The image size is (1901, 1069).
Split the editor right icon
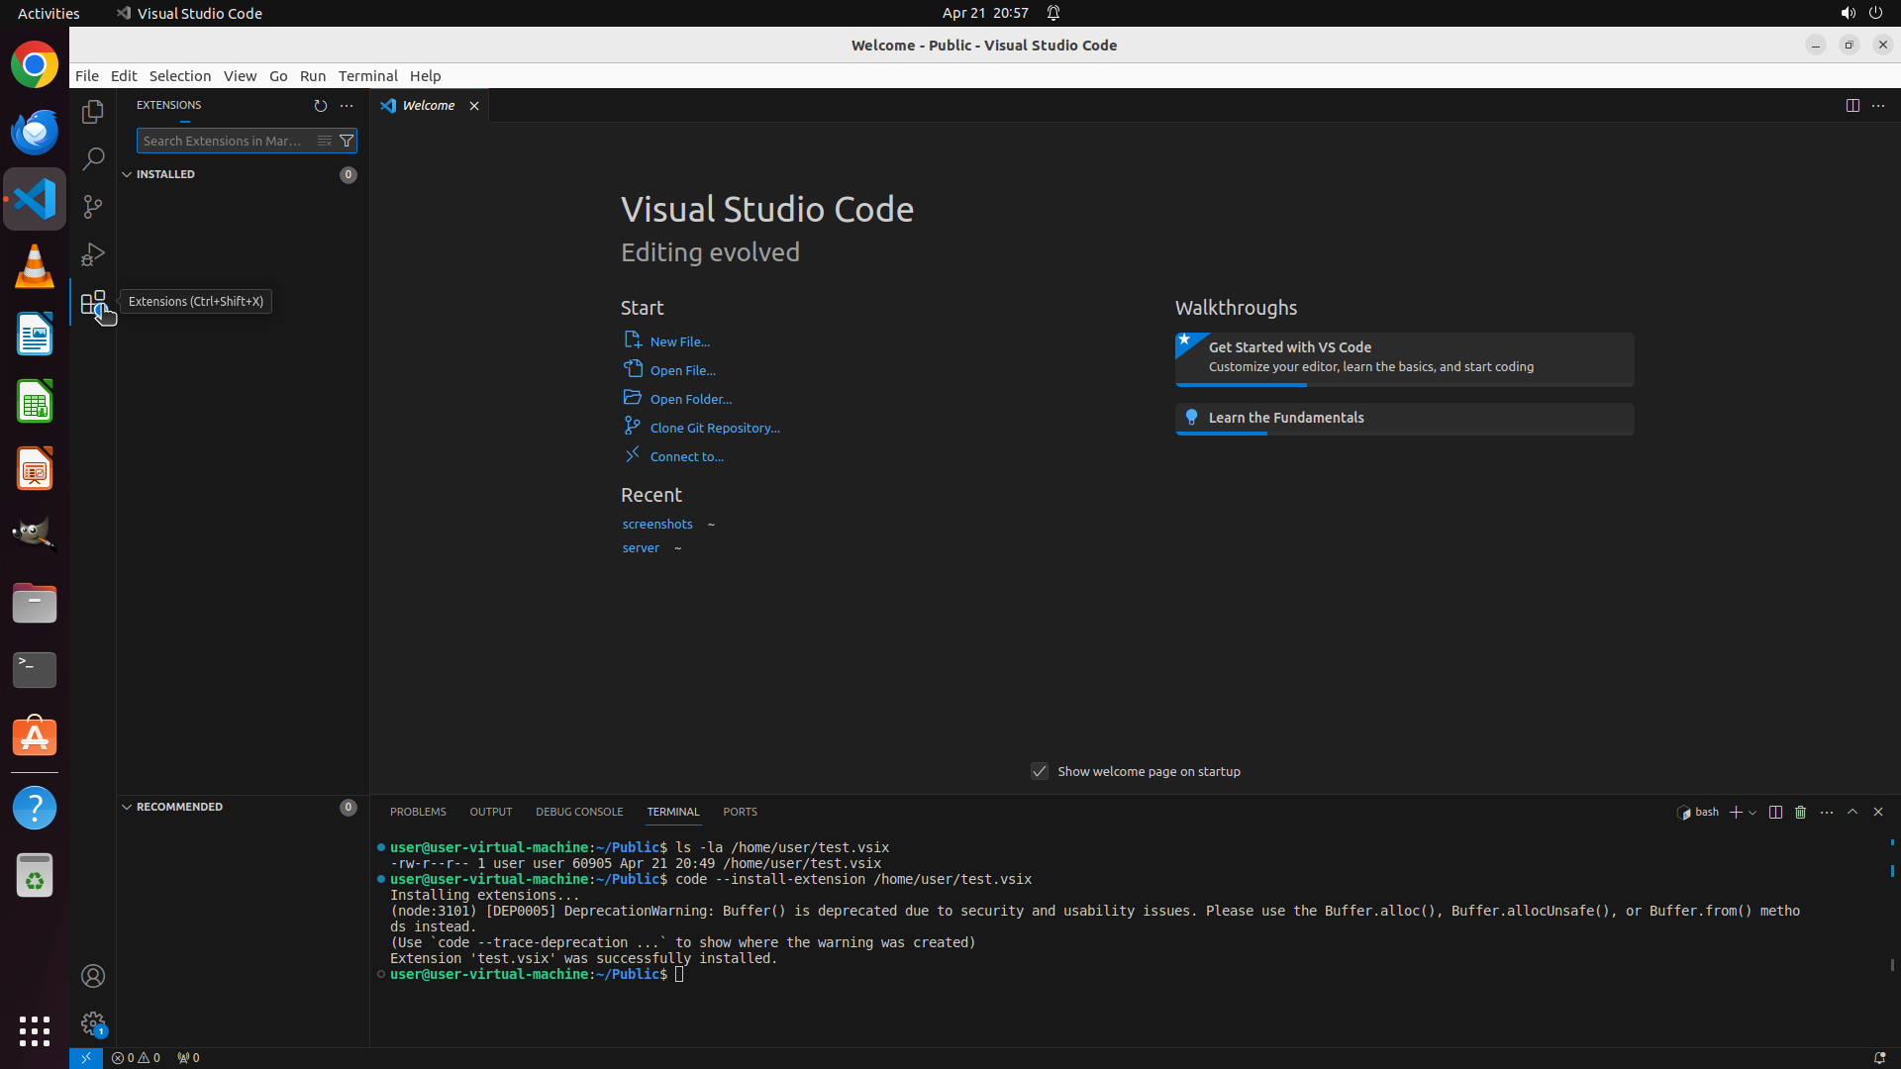[x=1852, y=106]
